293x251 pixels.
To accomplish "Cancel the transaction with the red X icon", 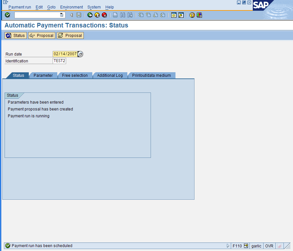I will pos(104,15).
